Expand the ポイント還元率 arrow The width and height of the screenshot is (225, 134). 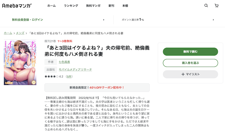coord(213,20)
